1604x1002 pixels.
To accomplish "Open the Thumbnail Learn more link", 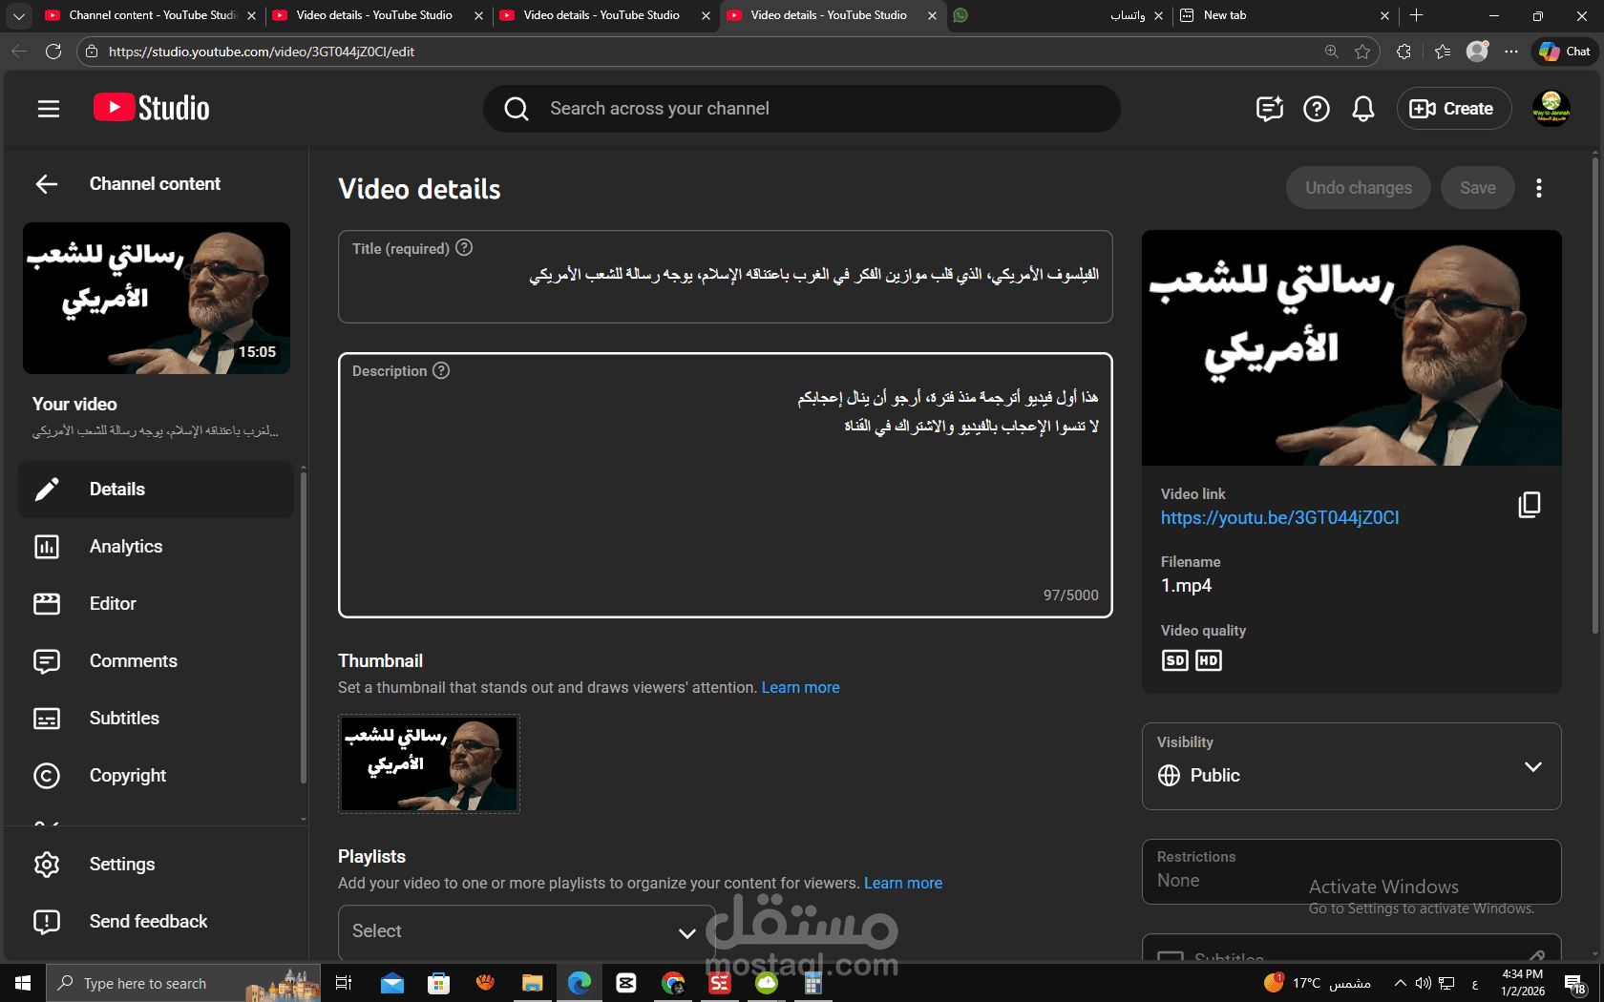I will click(x=800, y=687).
